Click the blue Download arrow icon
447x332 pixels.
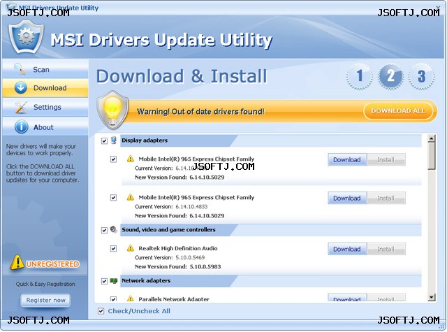(20, 88)
